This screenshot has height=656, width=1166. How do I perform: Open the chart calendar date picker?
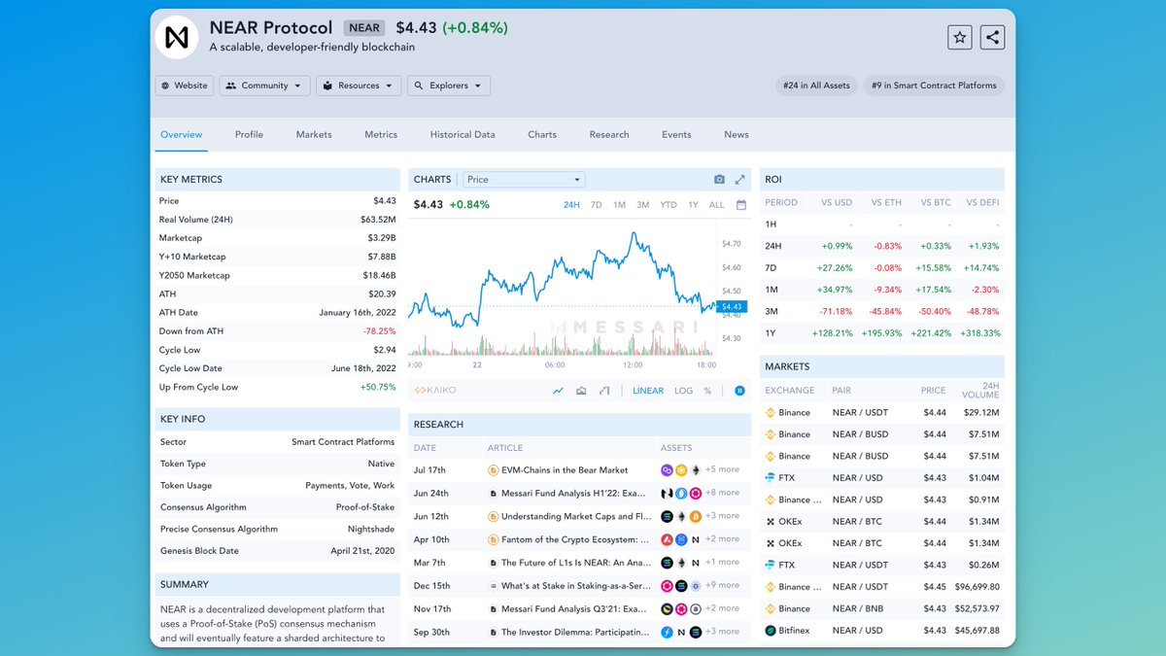pos(740,205)
